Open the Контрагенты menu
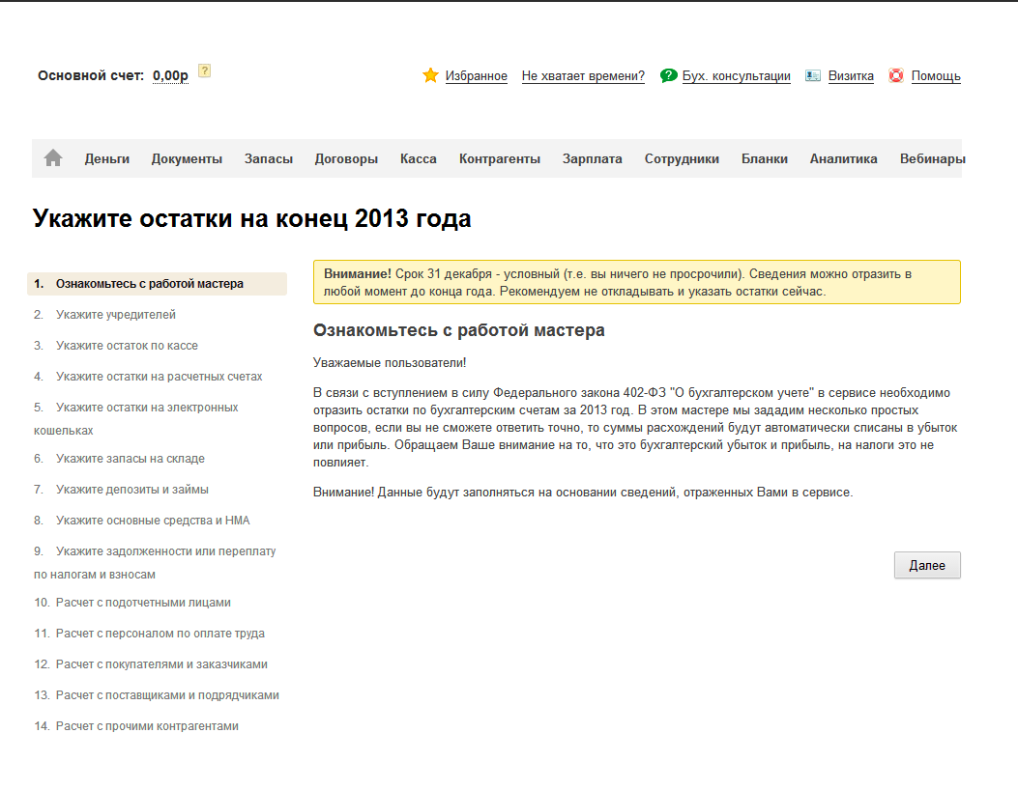1018x790 pixels. 499,159
